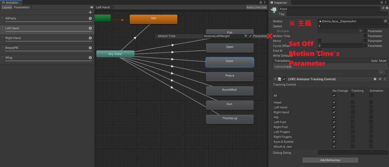Disable the VRC Animator Tracking Control behaviour checkbox

[x=284, y=79]
